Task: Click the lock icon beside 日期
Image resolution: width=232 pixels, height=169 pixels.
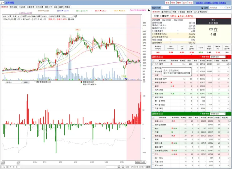Action: click(x=202, y=8)
